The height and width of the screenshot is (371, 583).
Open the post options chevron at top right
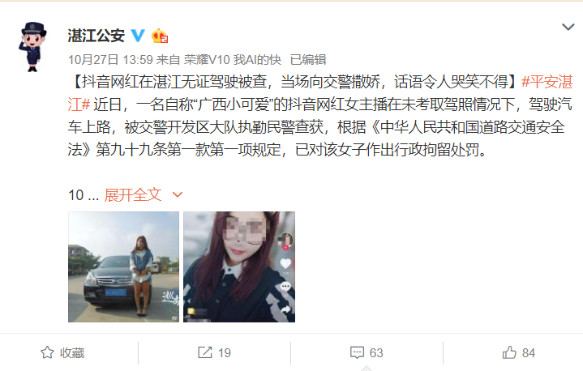[x=568, y=27]
